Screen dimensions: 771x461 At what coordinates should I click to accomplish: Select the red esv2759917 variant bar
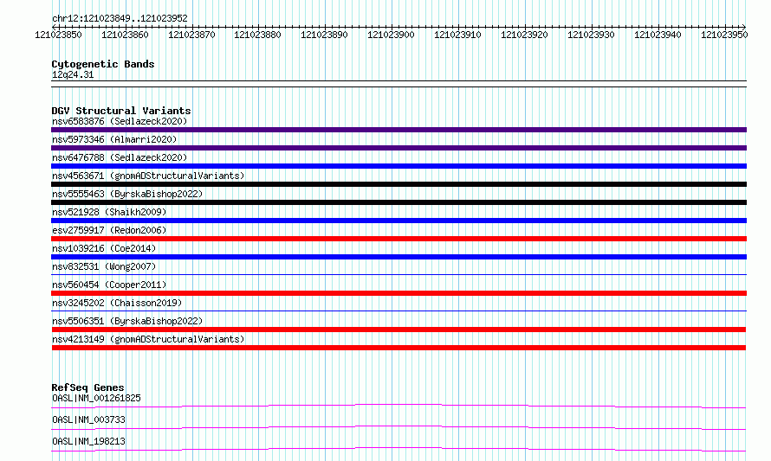click(x=398, y=239)
